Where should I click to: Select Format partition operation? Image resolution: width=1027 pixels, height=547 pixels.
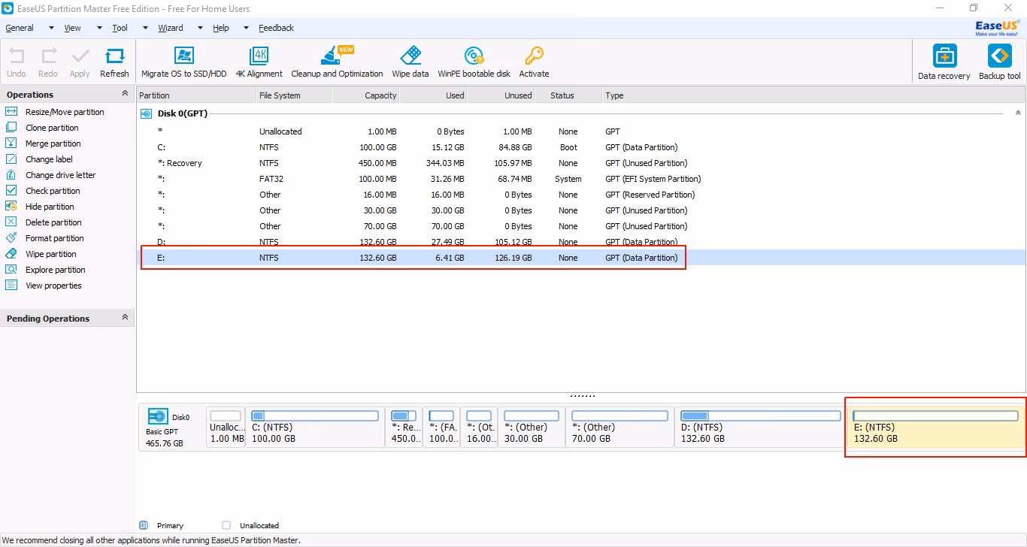[x=54, y=238]
